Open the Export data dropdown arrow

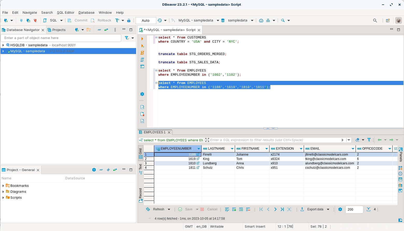(x=328, y=209)
